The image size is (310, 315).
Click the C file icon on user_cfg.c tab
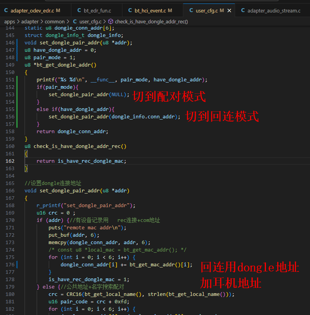(191, 11)
